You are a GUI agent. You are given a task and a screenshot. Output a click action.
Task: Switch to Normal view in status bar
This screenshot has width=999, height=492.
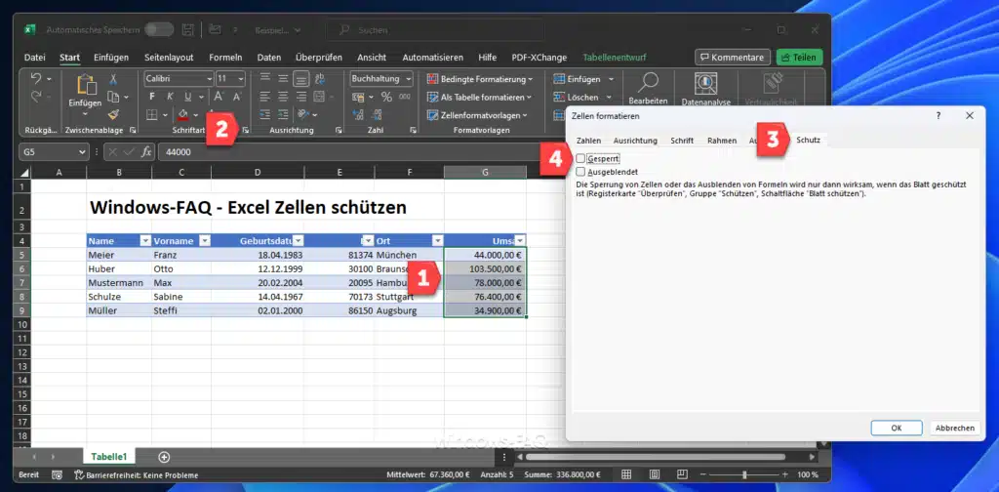pyautogui.click(x=626, y=474)
